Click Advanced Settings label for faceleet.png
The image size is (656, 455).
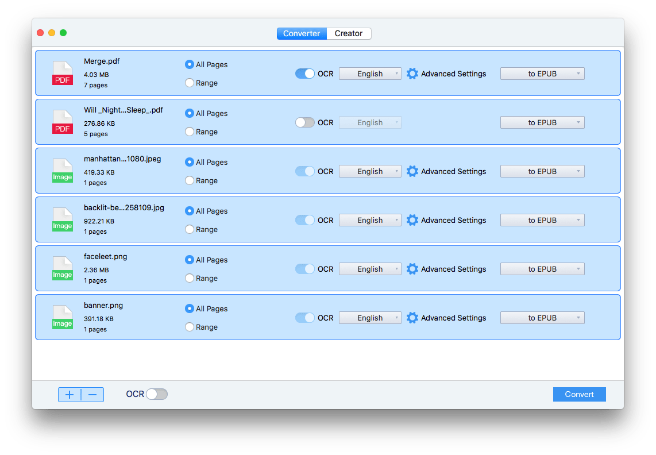click(453, 269)
